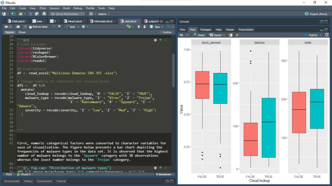The height and width of the screenshot is (186, 332).
Task: Refresh the current plot
Action: [327, 35]
